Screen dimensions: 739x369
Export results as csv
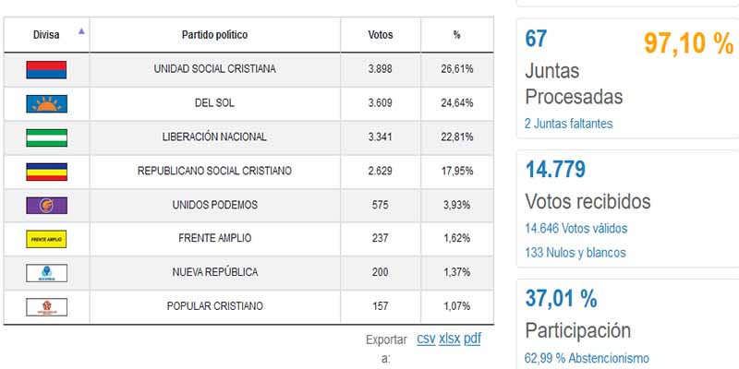426,339
